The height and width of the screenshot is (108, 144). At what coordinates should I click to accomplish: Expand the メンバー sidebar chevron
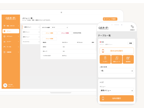(18, 42)
